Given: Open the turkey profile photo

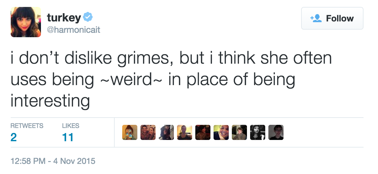Looking at the screenshot, I should pos(26,22).
